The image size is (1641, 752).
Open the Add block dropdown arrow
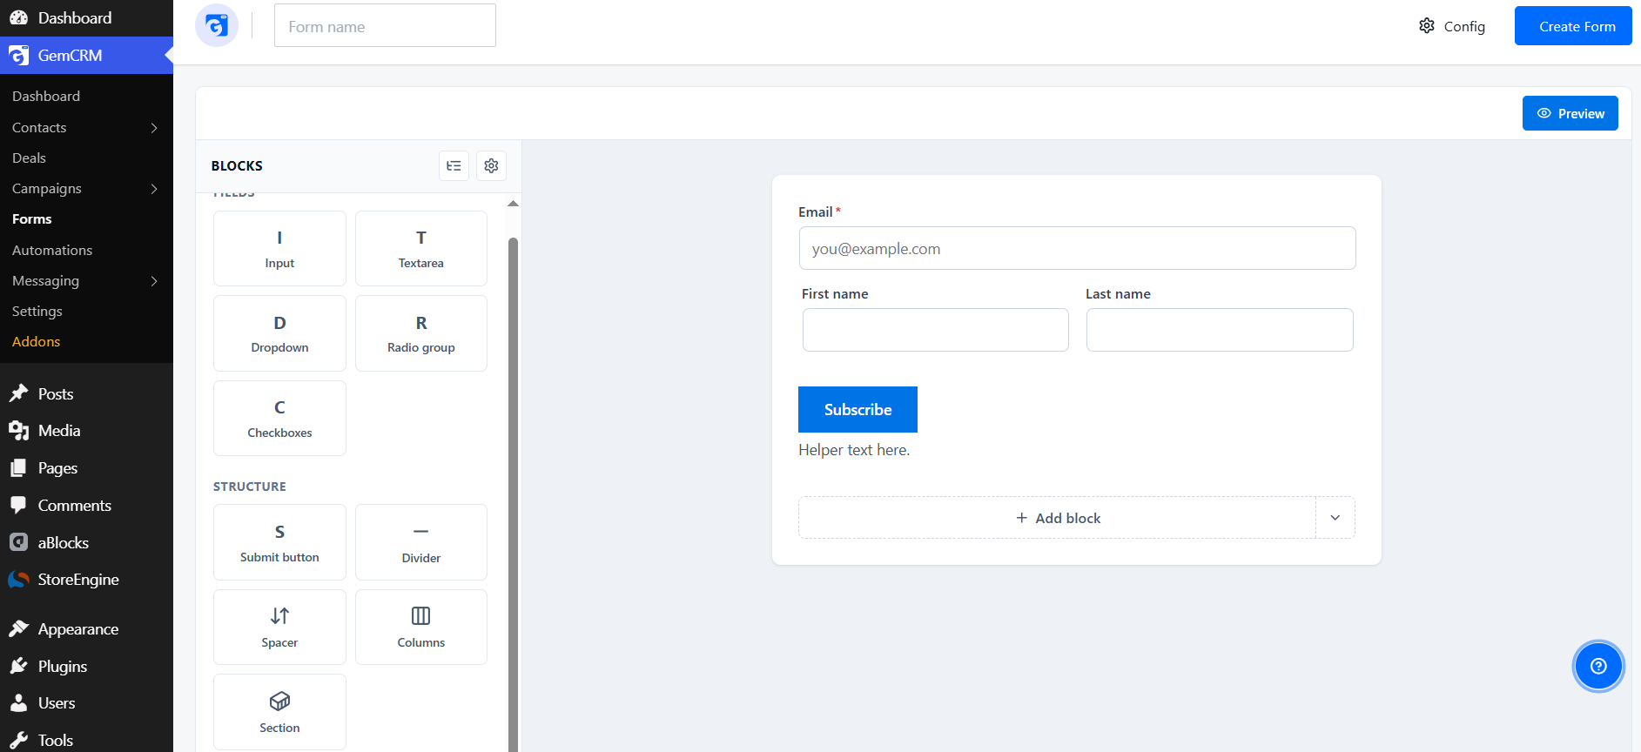point(1335,518)
